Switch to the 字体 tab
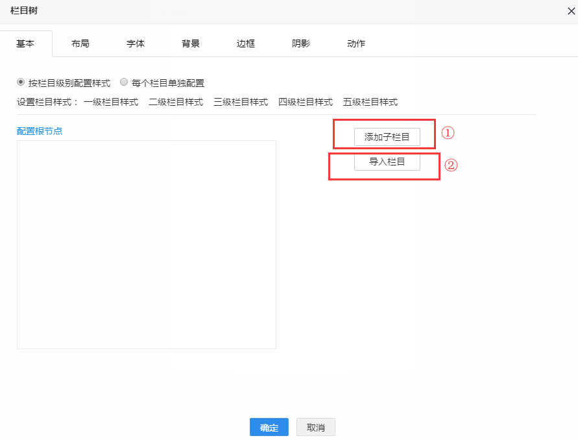 pyautogui.click(x=136, y=43)
